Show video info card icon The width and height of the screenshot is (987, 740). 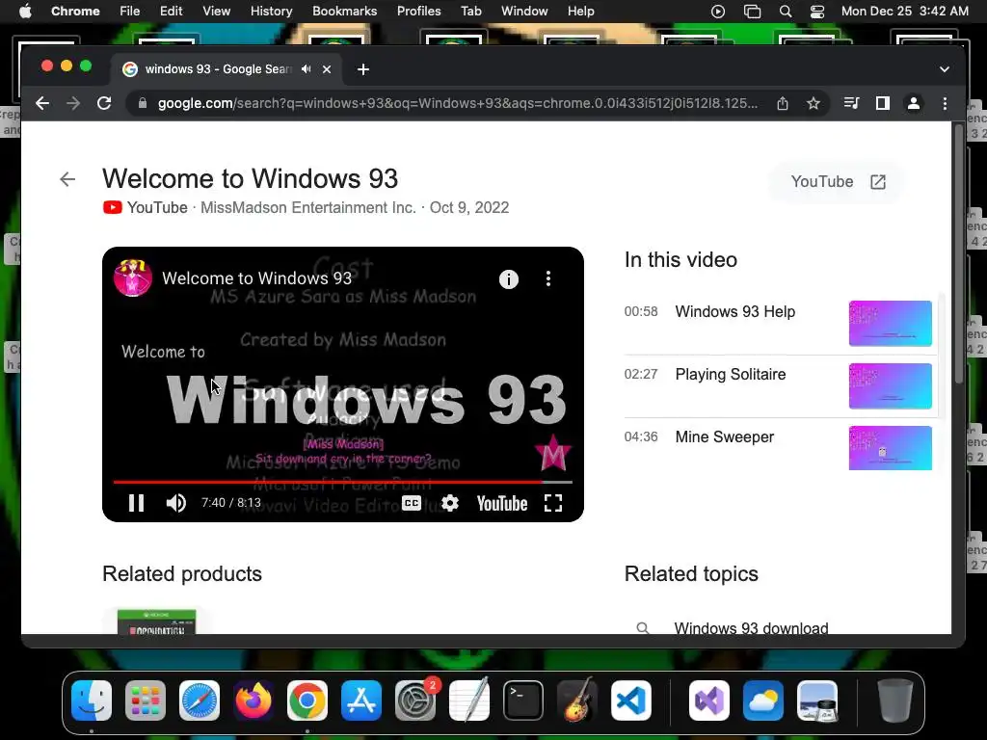[509, 278]
